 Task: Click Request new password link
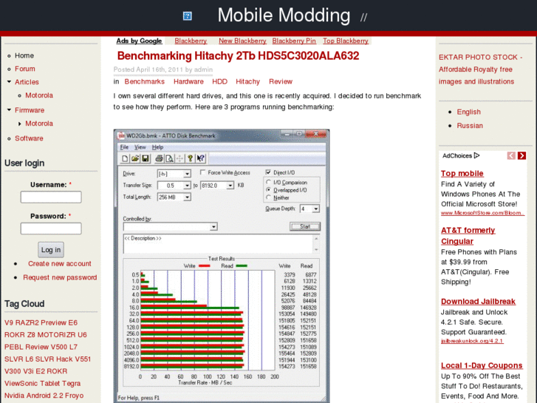click(x=60, y=277)
